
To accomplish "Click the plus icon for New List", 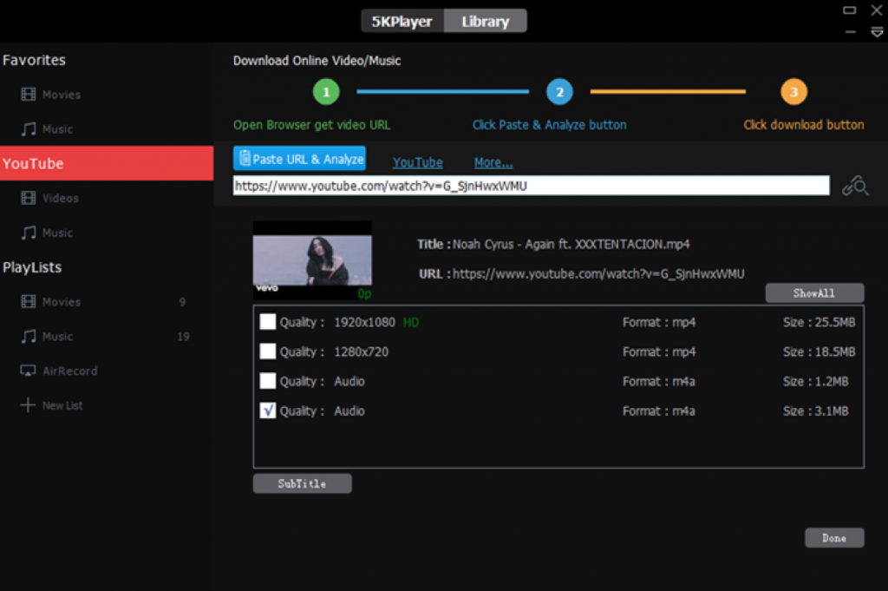I will [28, 405].
